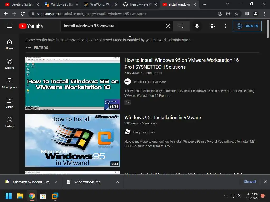Viewport: 270px width, 202px height.
Task: Open EverythingEpan channel avatar
Action: tap(128, 132)
